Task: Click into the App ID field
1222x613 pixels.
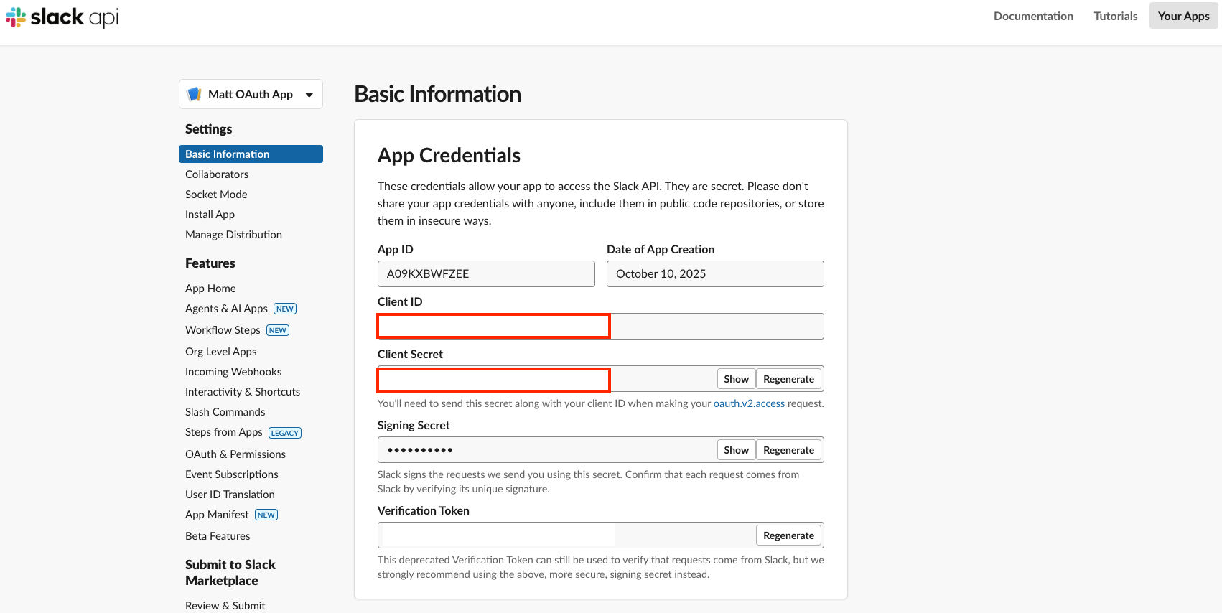Action: coord(486,273)
